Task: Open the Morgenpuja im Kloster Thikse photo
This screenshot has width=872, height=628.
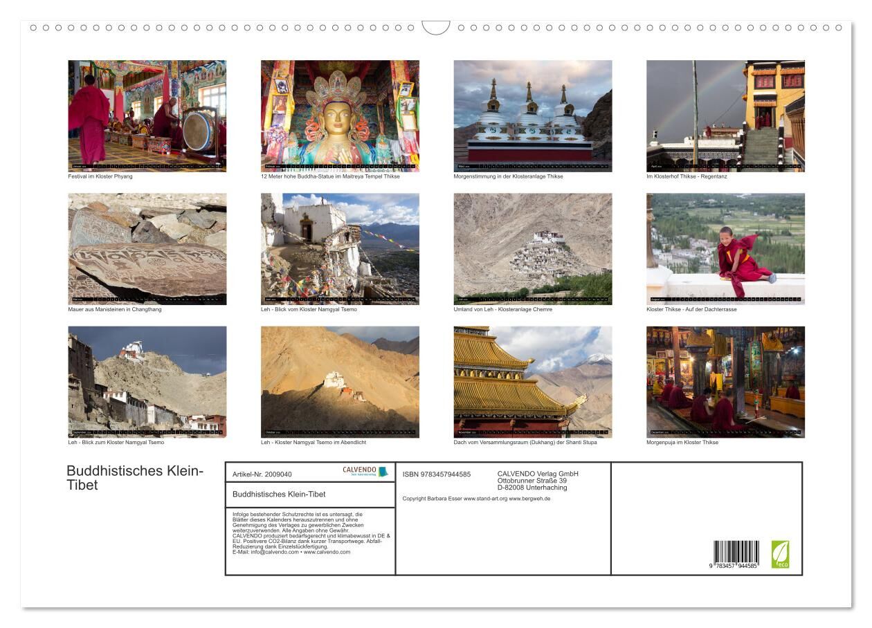Action: [725, 381]
